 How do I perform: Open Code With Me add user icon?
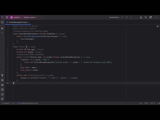click(141, 17)
